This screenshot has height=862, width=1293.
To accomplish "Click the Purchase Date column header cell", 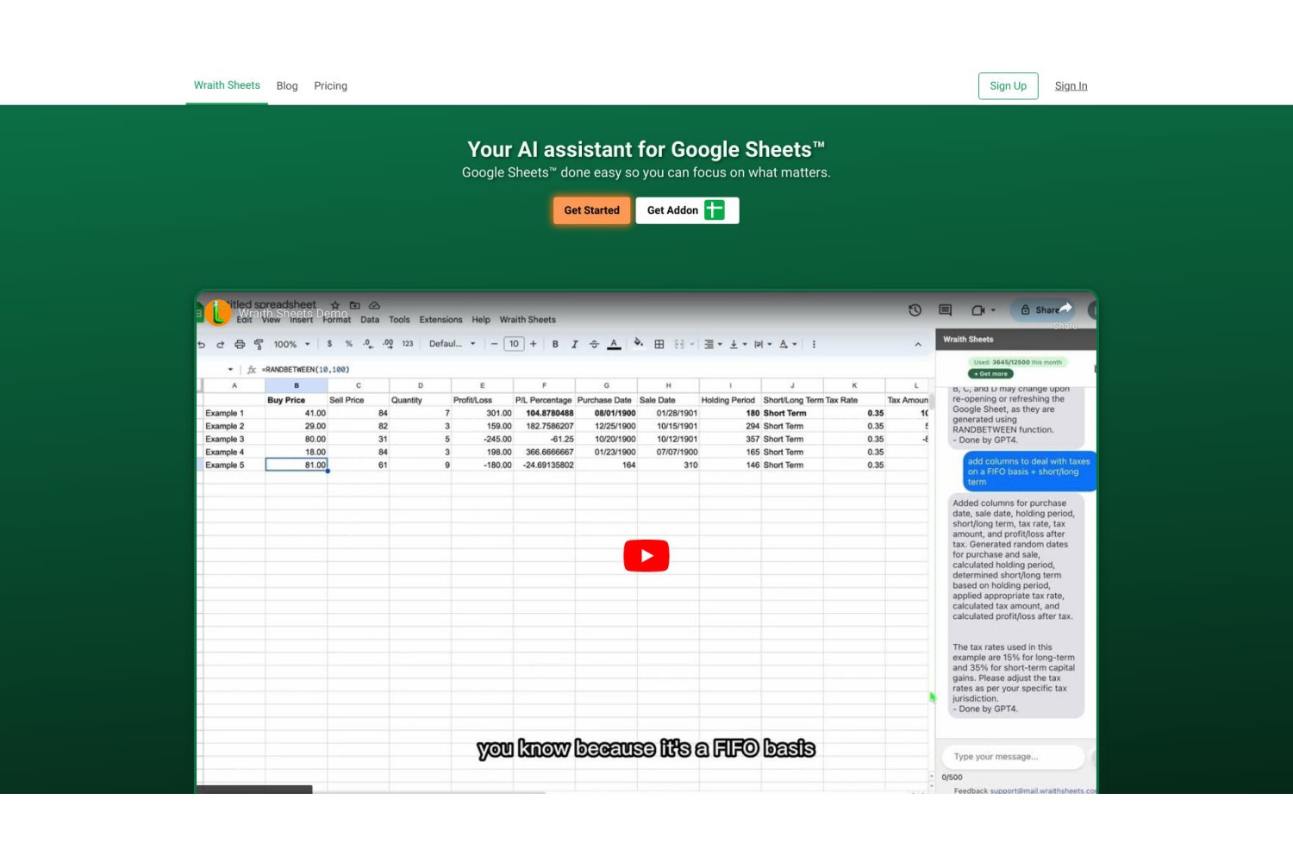I will (606, 400).
